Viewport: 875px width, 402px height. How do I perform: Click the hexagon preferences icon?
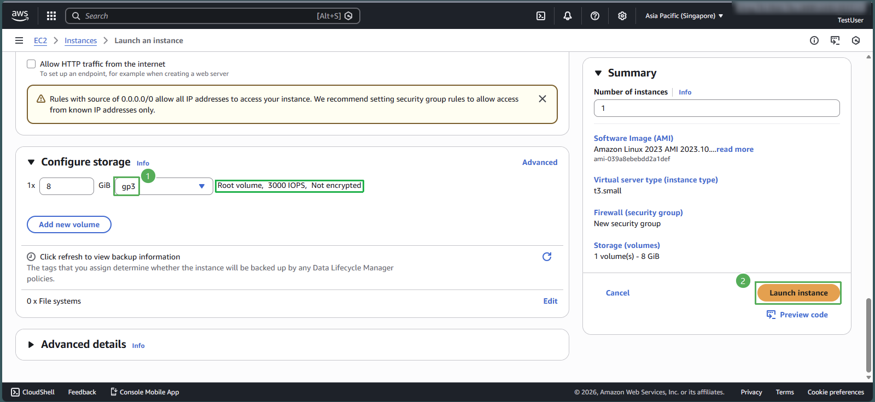coord(856,40)
